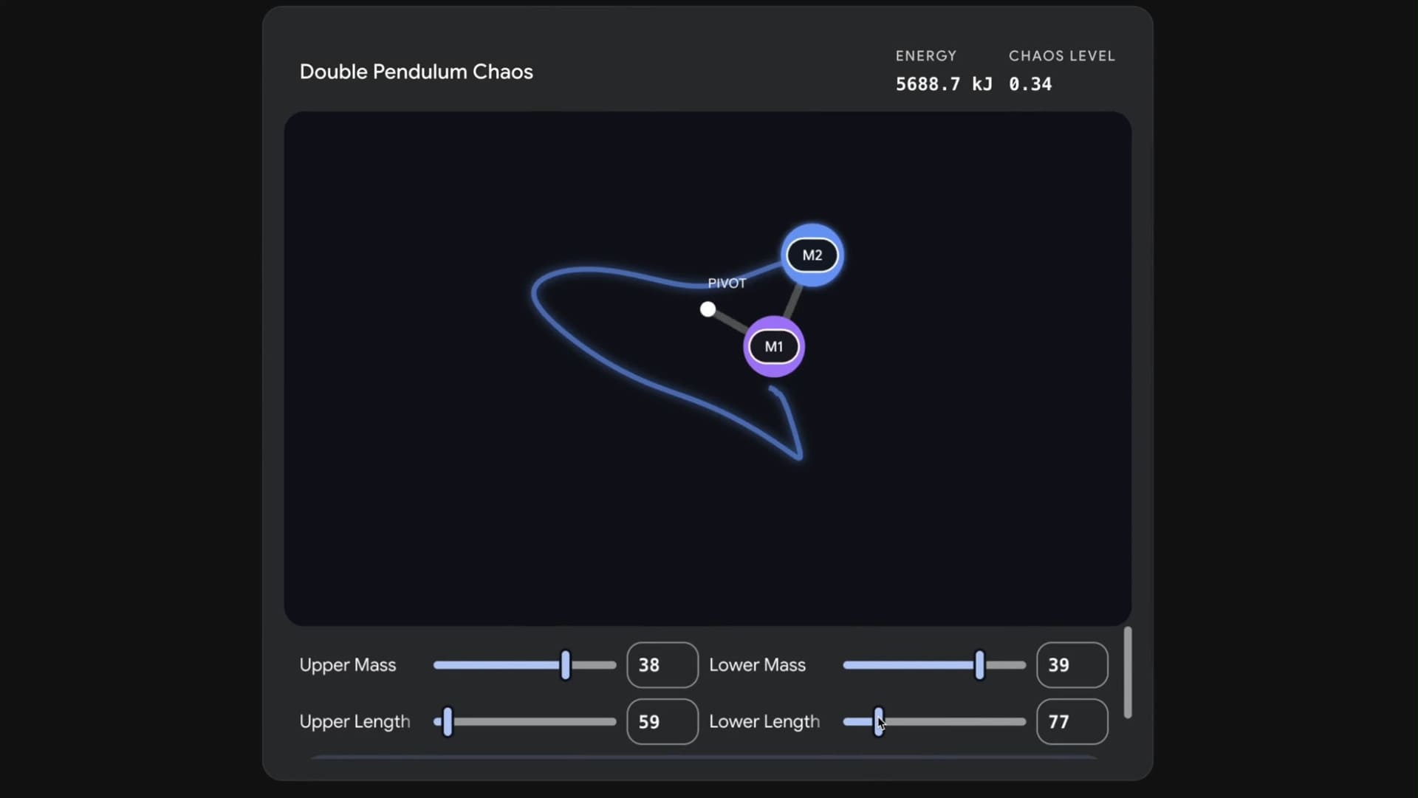Viewport: 1418px width, 798px height.
Task: Focus the Upper Mass value field showing 38
Action: pos(662,665)
